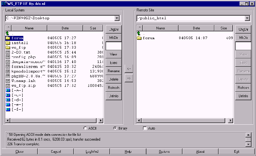Image resolution: width=256 pixels, height=156 pixels.
Task: Click the local parent directory up-arrow icon
Action: click(8, 33)
